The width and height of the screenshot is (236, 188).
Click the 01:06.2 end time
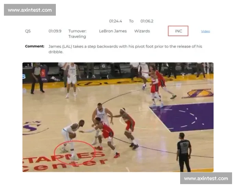point(147,21)
